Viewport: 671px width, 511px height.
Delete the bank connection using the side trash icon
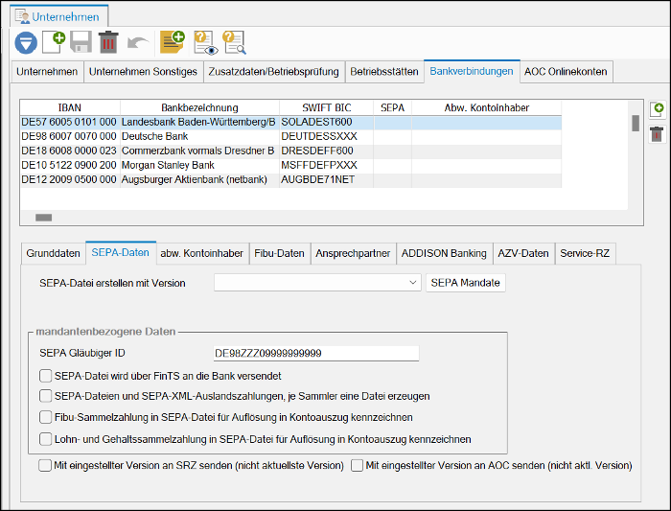657,134
